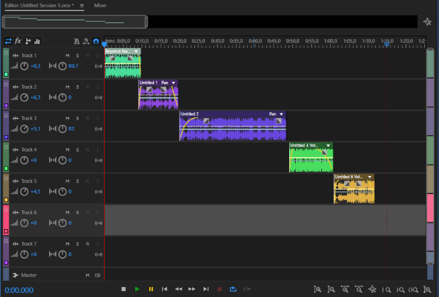Select the Editor: Untitled Session 1.sesx tab

[x=39, y=5]
